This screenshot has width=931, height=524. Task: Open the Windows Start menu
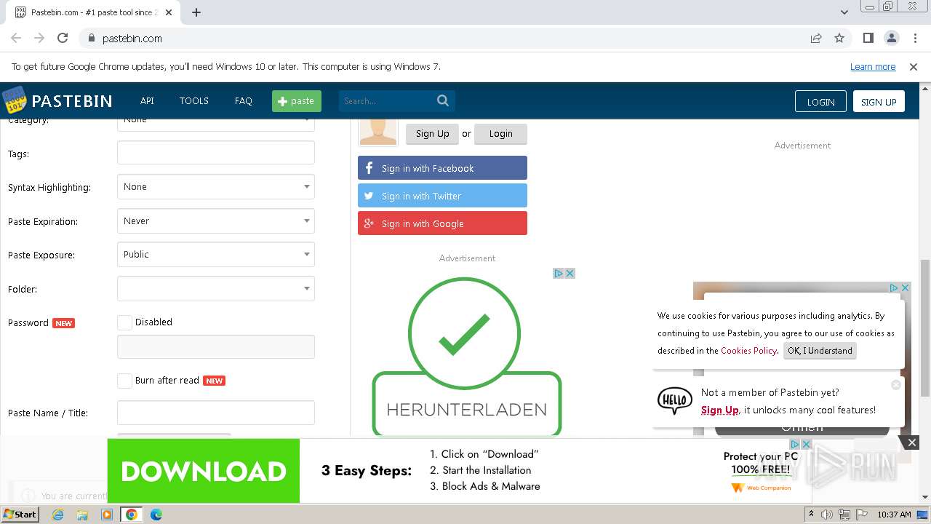tap(20, 515)
